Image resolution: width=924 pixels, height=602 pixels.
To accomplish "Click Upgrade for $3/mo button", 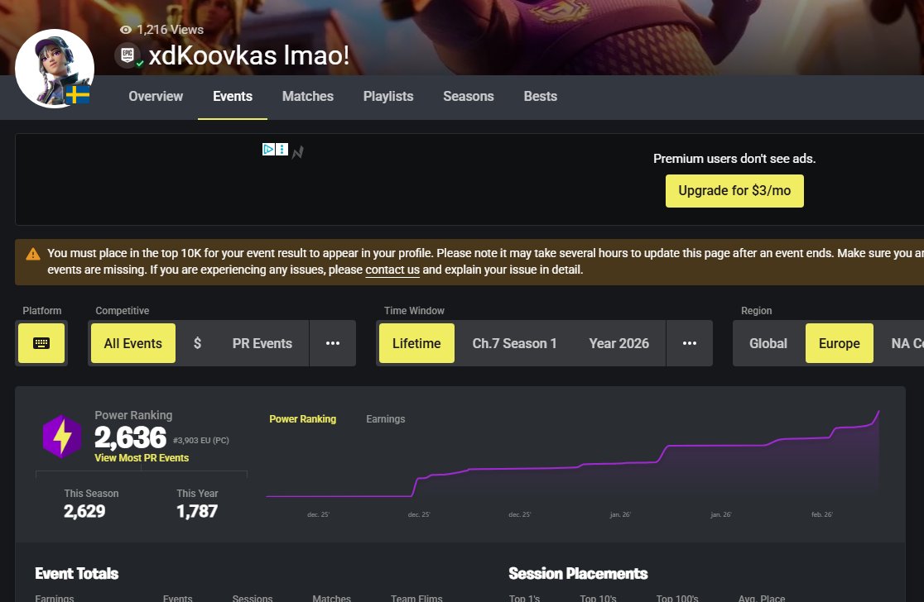I will (734, 191).
